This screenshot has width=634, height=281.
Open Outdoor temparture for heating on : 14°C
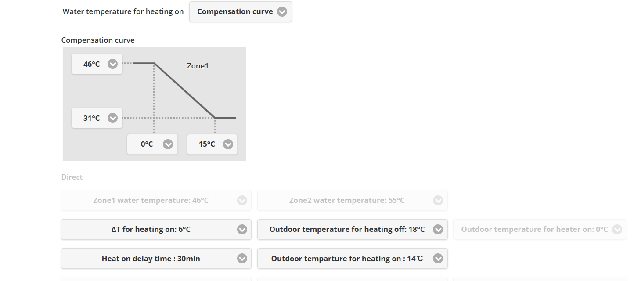click(x=347, y=259)
